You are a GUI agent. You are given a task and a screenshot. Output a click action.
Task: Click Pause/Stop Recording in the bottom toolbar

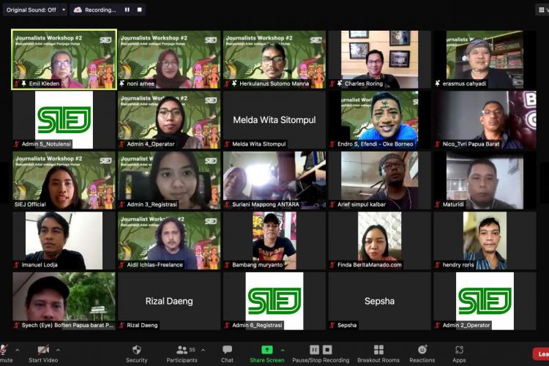pyautogui.click(x=321, y=350)
